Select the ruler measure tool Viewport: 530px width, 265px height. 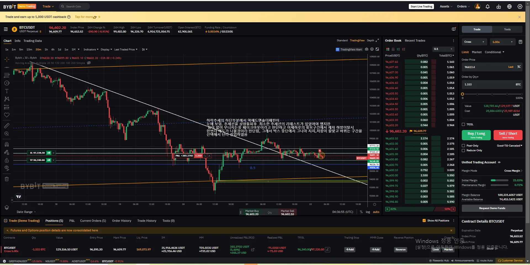coord(7,126)
